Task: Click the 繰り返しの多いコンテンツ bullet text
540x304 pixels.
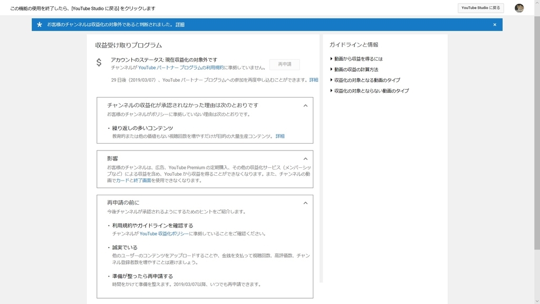Action: click(x=142, y=128)
